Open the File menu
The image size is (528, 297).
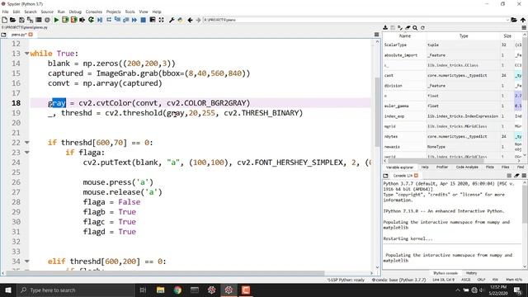click(x=6, y=12)
